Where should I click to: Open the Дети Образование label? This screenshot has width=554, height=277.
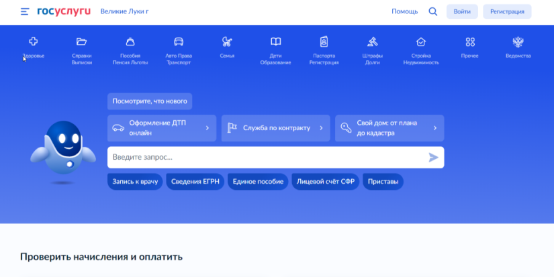click(275, 59)
